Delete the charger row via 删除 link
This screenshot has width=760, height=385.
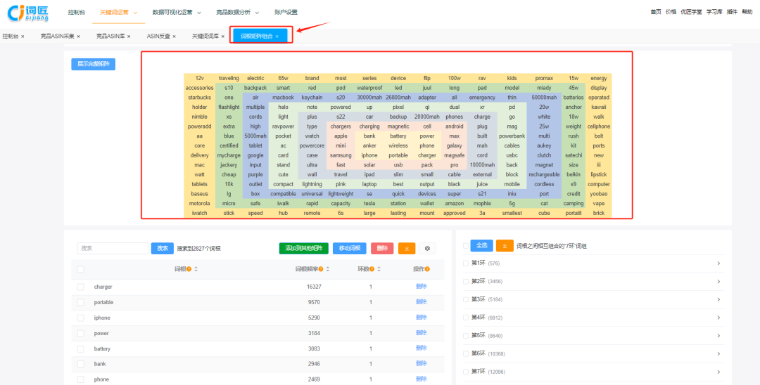(422, 287)
